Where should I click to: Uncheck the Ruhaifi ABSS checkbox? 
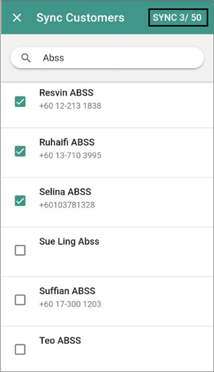pyautogui.click(x=20, y=151)
